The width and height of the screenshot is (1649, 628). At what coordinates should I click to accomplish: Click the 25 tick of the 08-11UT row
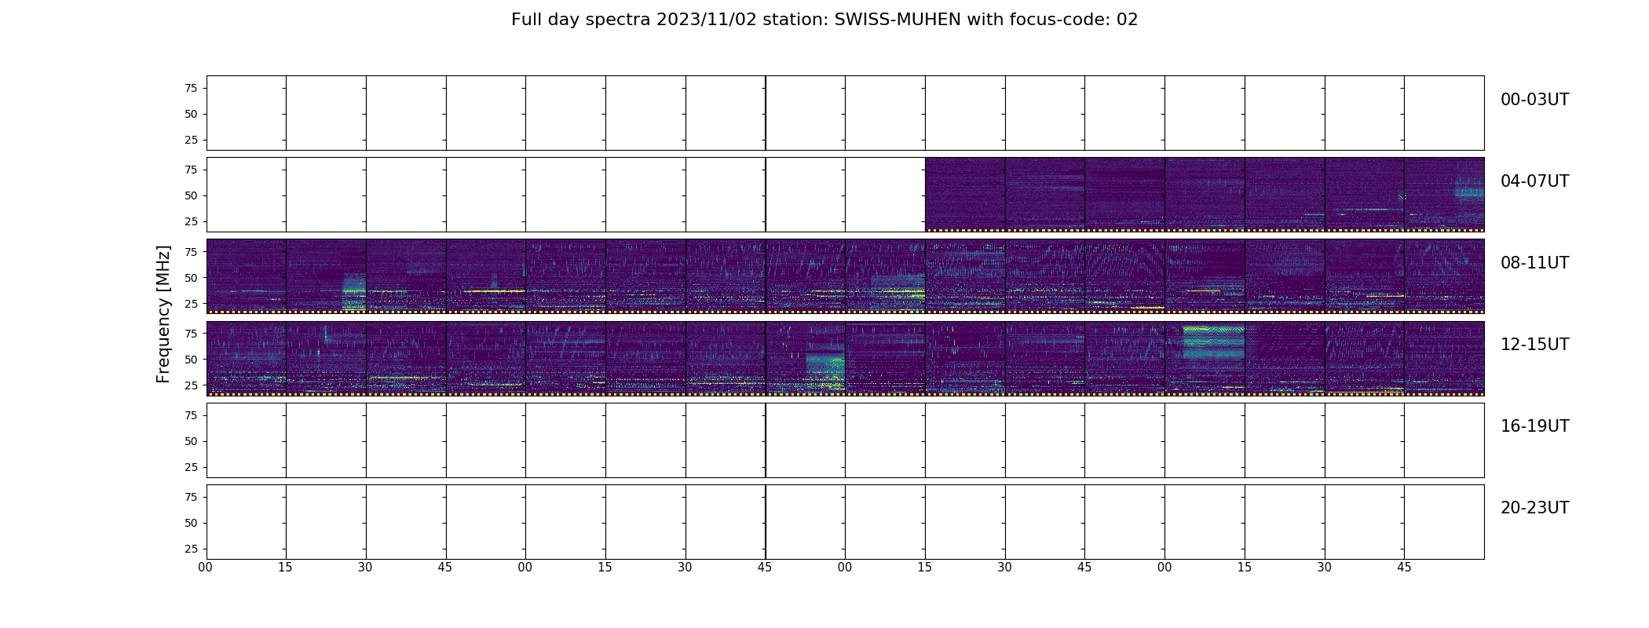coord(191,303)
